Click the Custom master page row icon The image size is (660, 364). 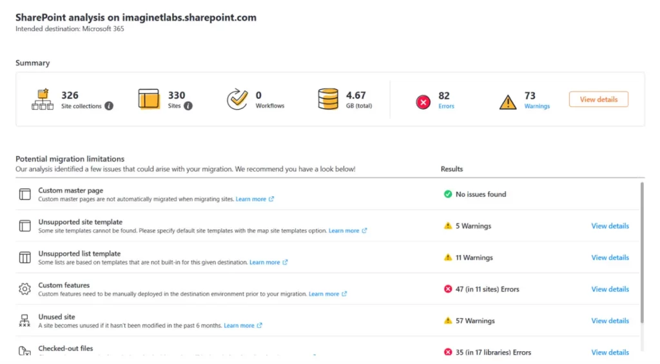pos(25,194)
